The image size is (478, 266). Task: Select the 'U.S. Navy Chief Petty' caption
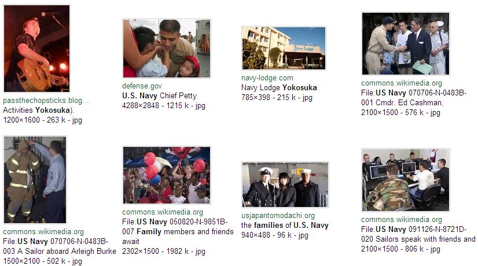(160, 95)
